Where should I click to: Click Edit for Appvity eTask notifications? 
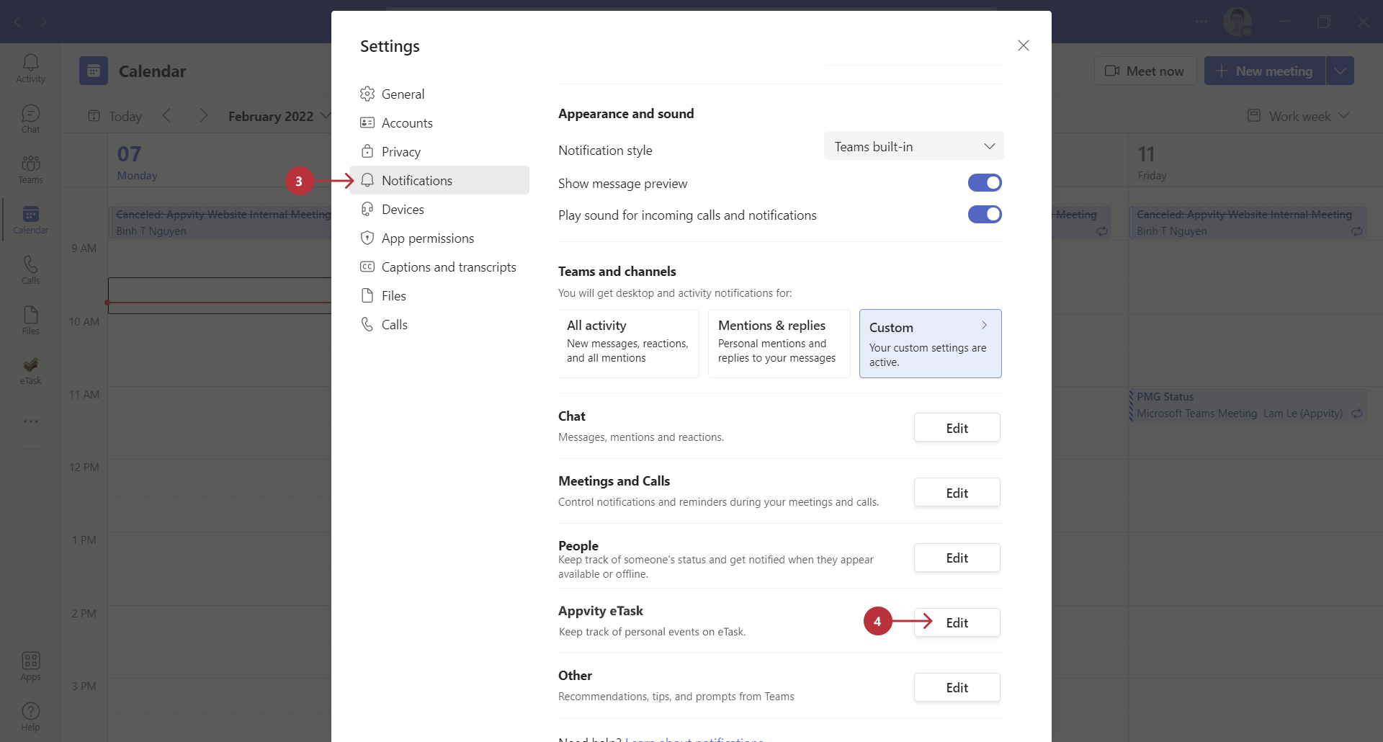tap(957, 622)
